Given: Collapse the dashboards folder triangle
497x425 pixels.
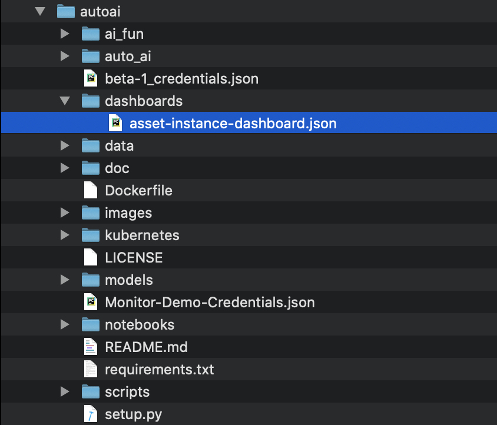Looking at the screenshot, I should click(65, 101).
